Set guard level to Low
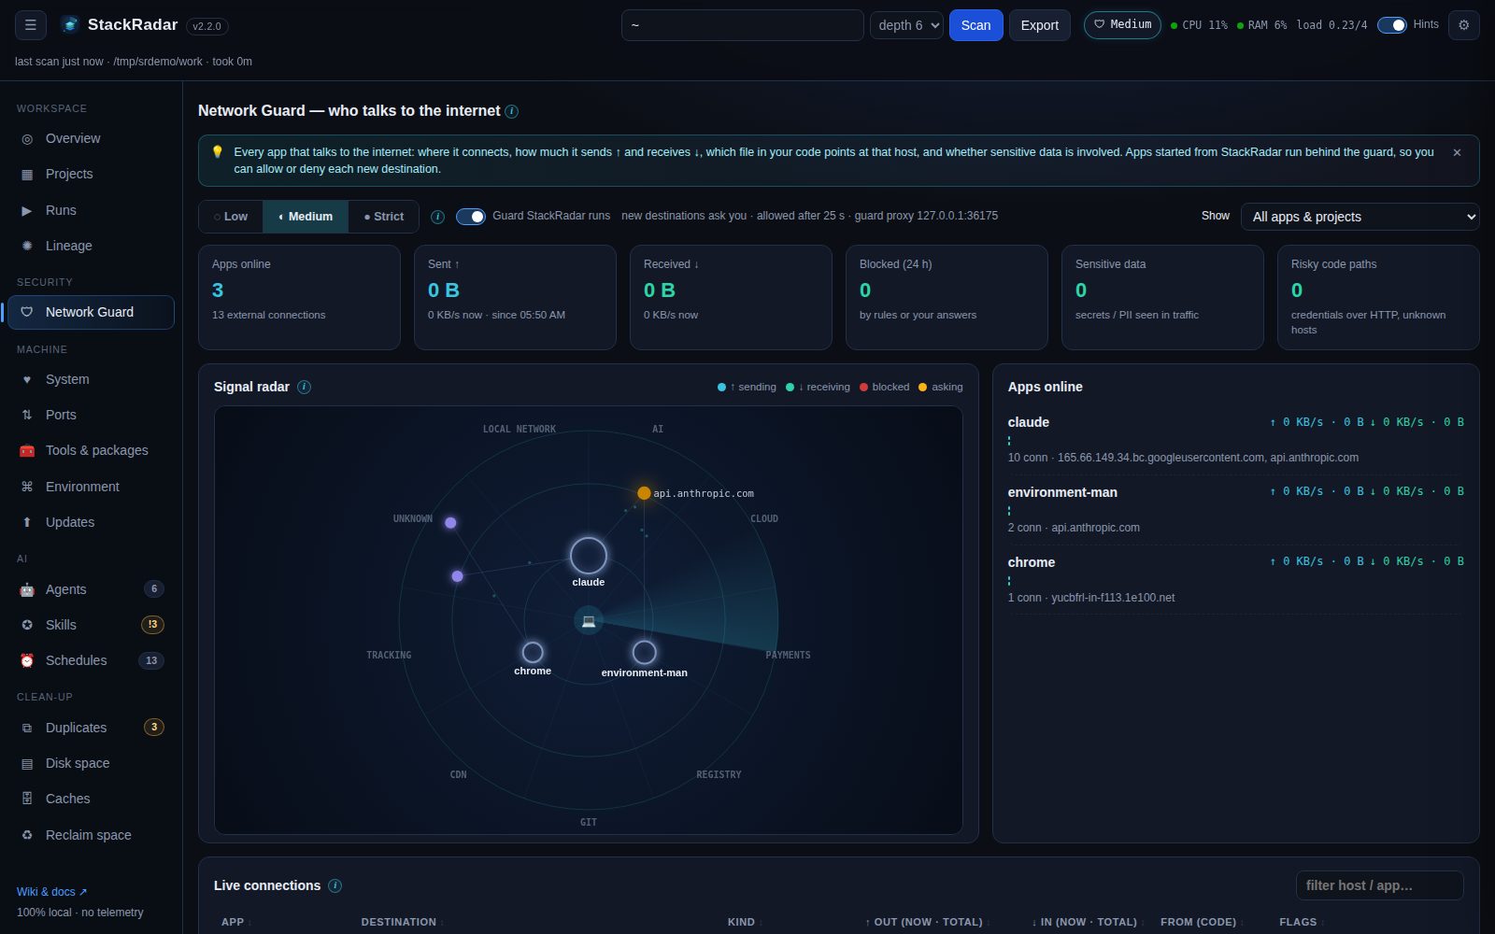The image size is (1495, 934). click(x=231, y=217)
